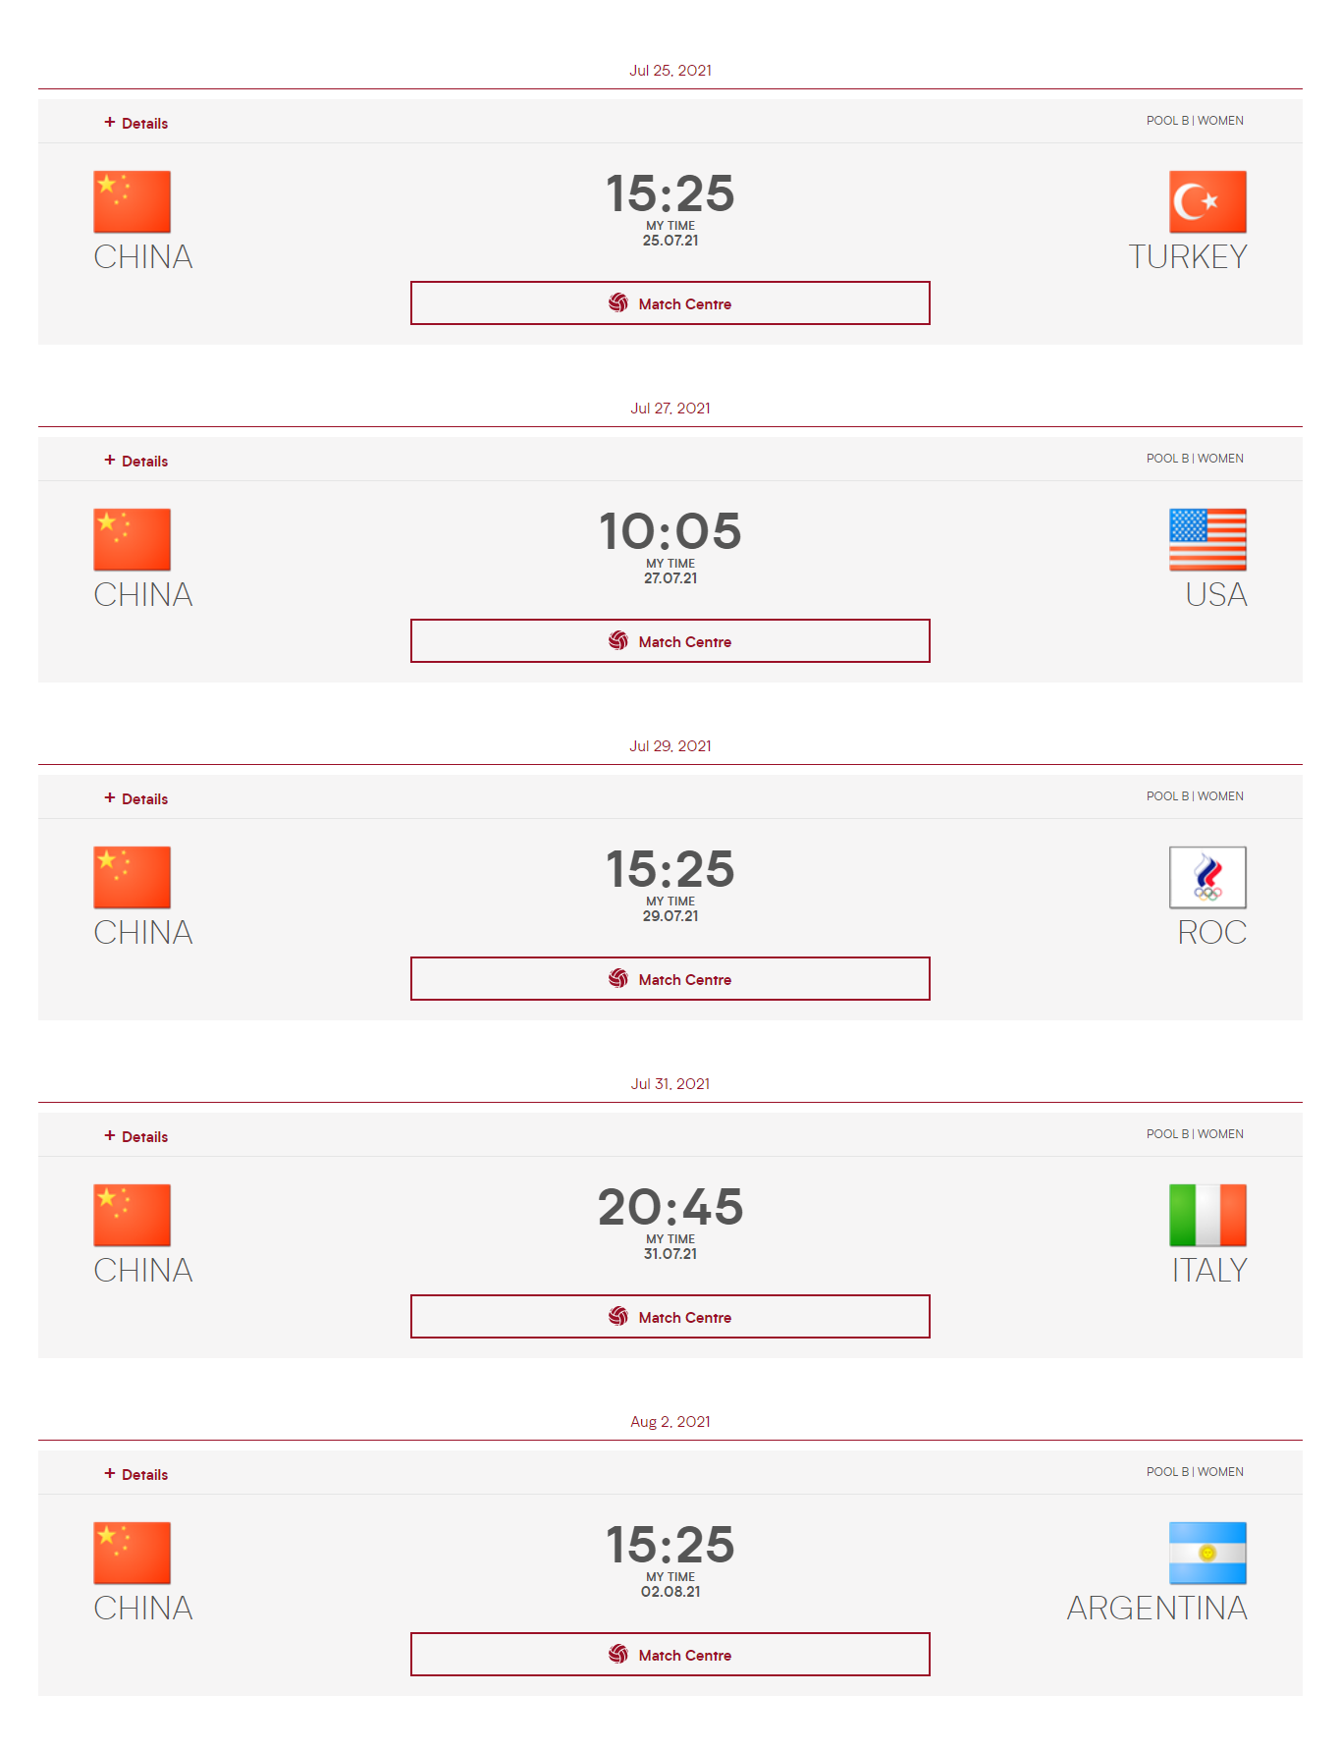Open Match Centre for China vs Turkey
The width and height of the screenshot is (1340, 1749).
670,303
